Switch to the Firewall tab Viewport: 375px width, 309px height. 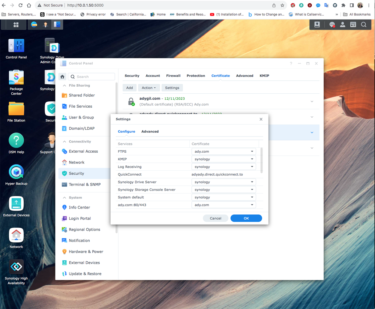click(173, 76)
